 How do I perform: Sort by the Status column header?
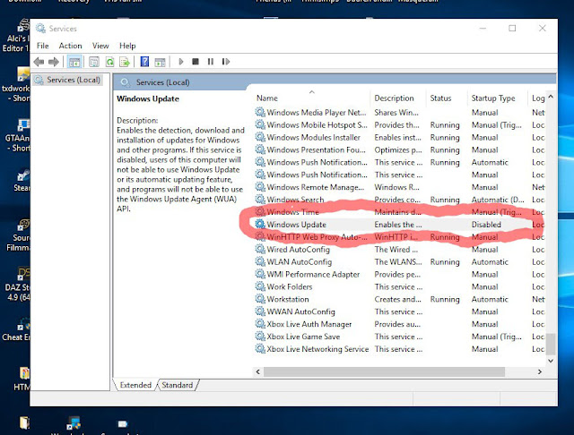[x=440, y=98]
